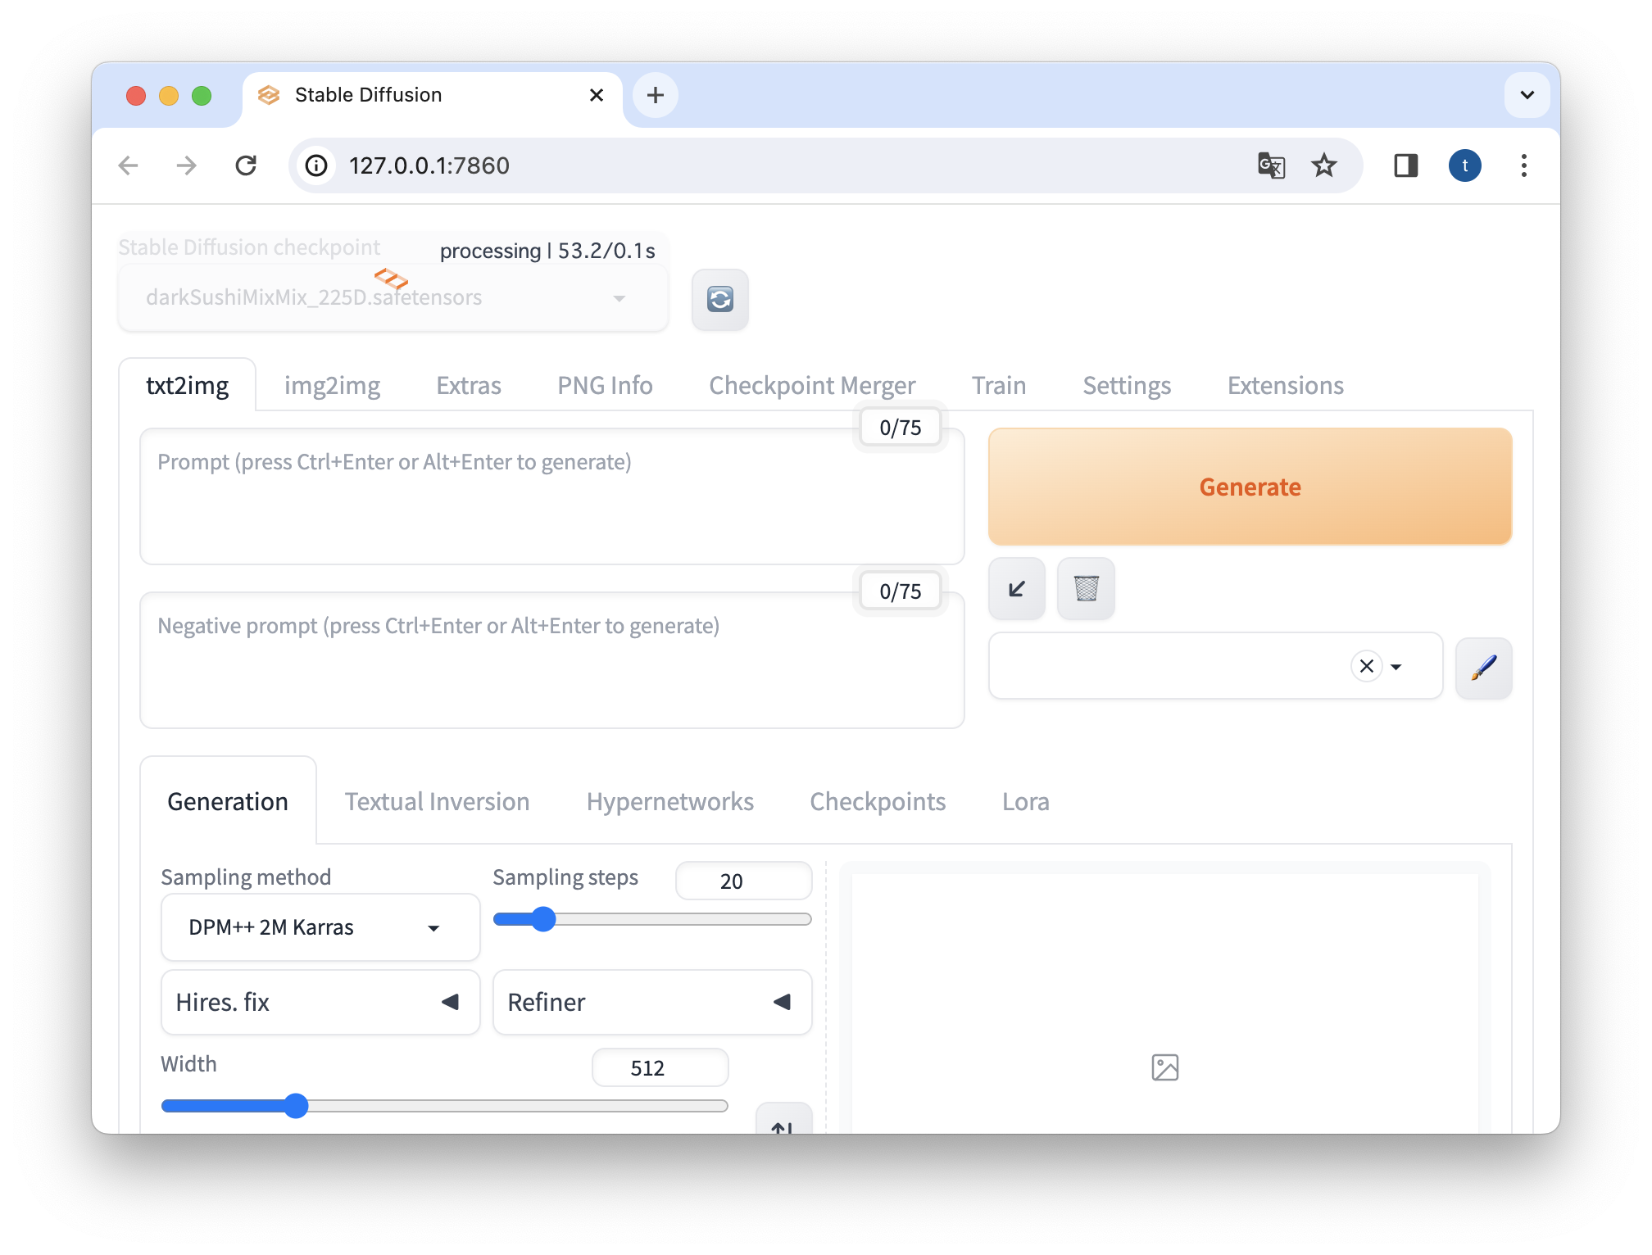Open the Google Translate page icon
The width and height of the screenshot is (1652, 1255).
click(x=1271, y=165)
